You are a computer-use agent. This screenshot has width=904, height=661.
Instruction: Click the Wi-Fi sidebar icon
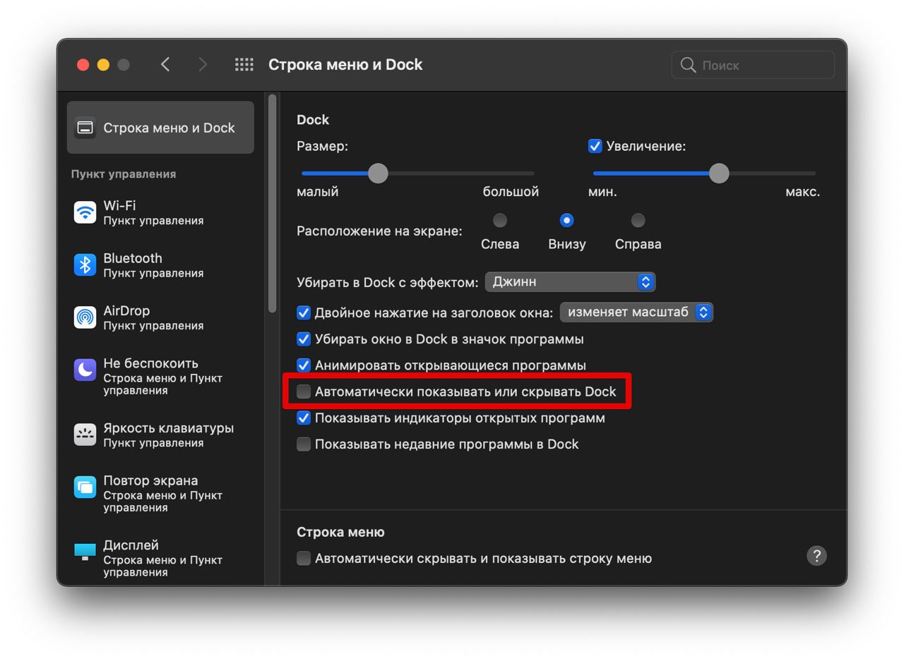(85, 212)
